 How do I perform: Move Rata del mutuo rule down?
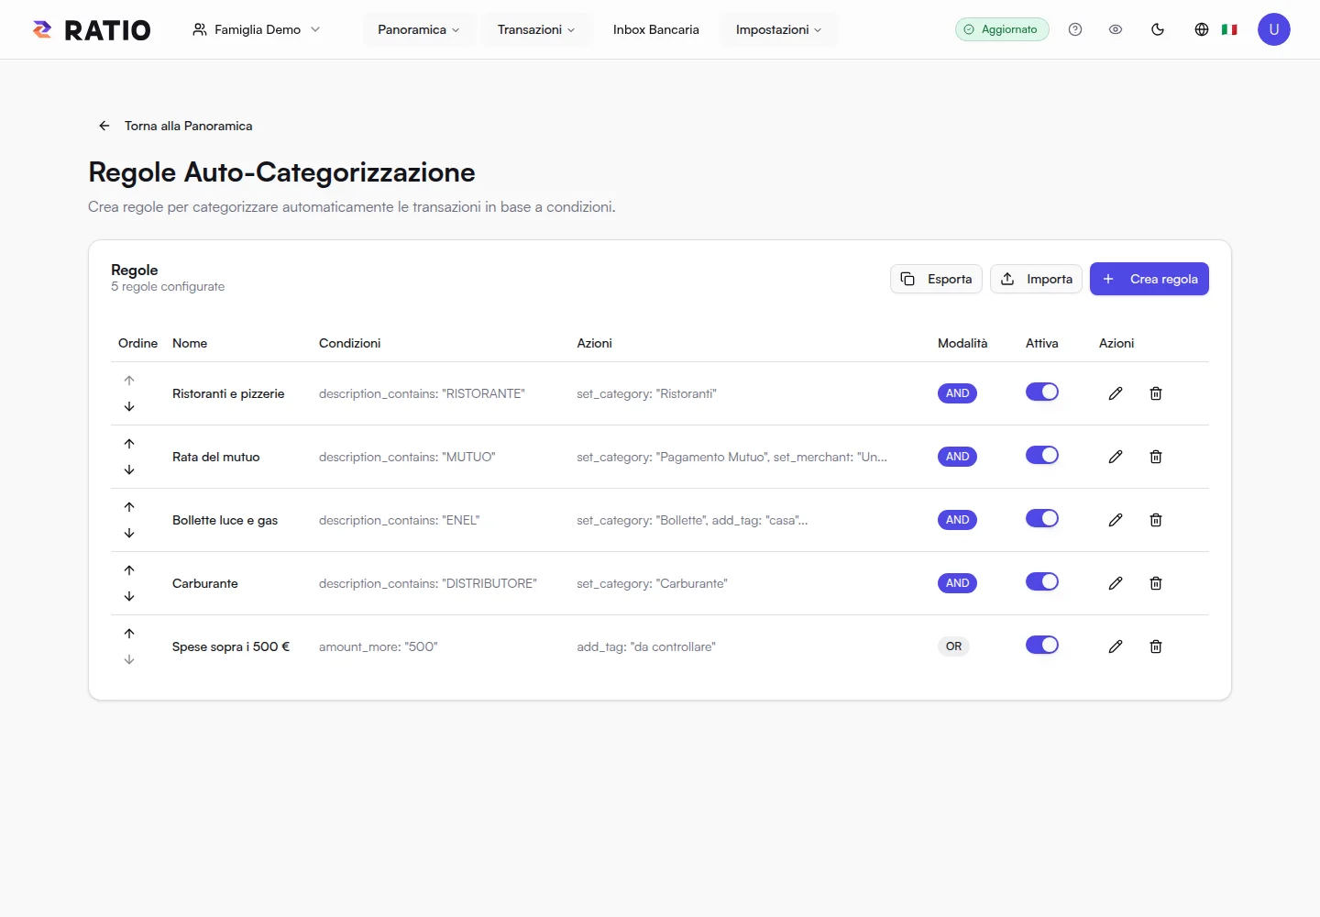pos(129,470)
